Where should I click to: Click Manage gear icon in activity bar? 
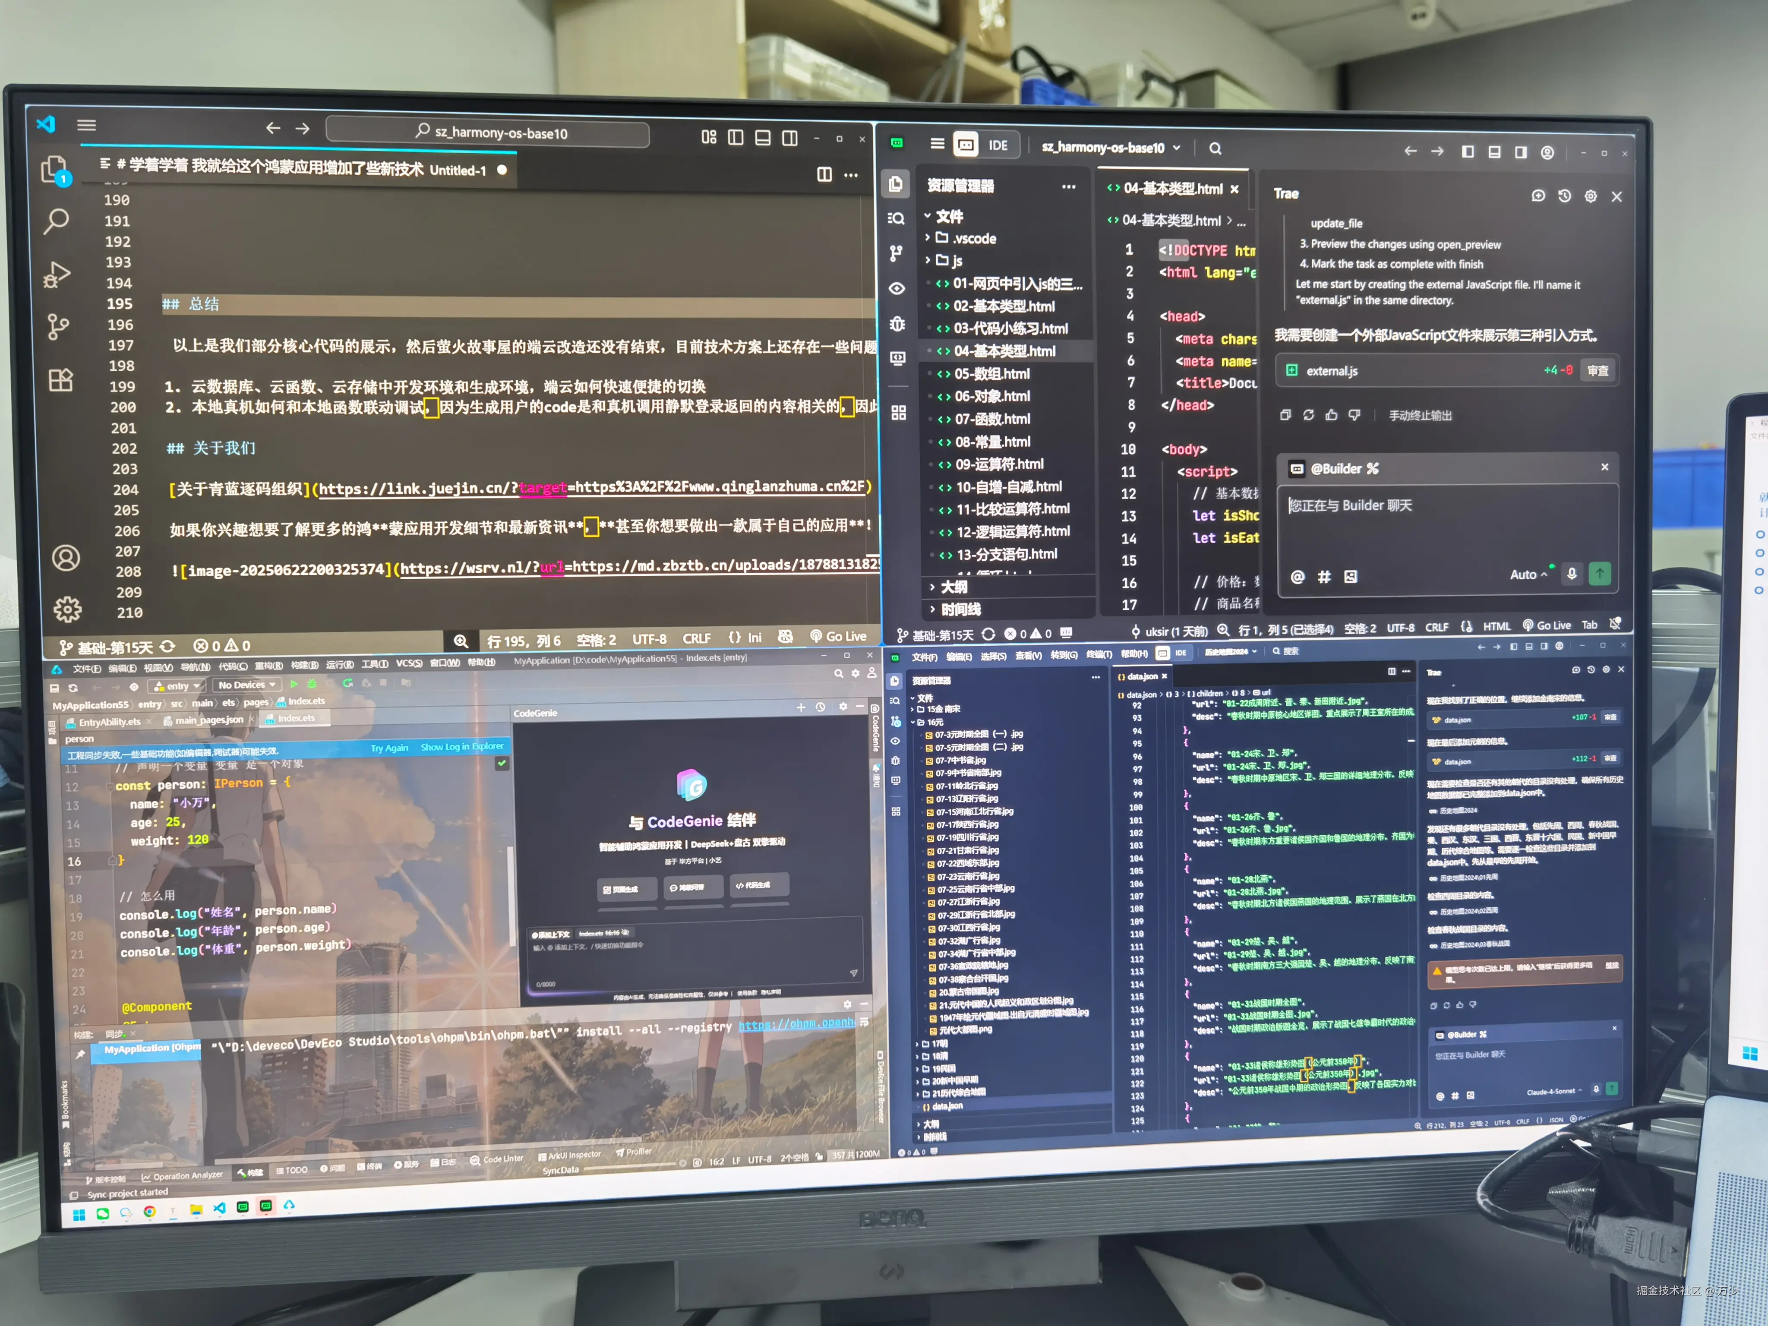click(67, 609)
